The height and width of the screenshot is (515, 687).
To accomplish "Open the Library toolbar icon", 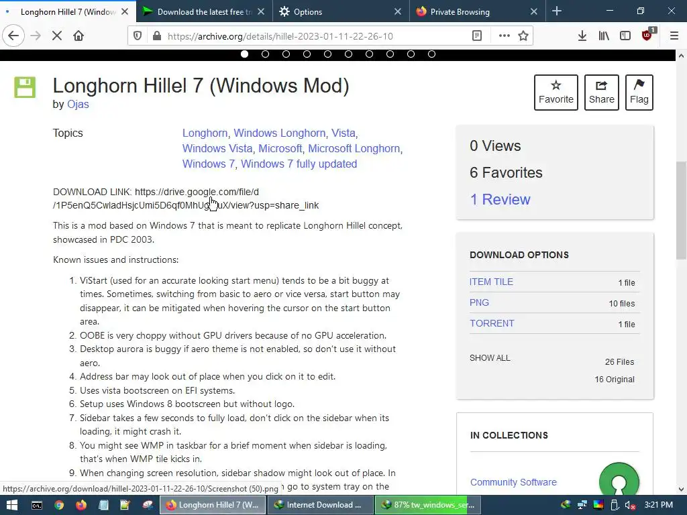I will (604, 36).
